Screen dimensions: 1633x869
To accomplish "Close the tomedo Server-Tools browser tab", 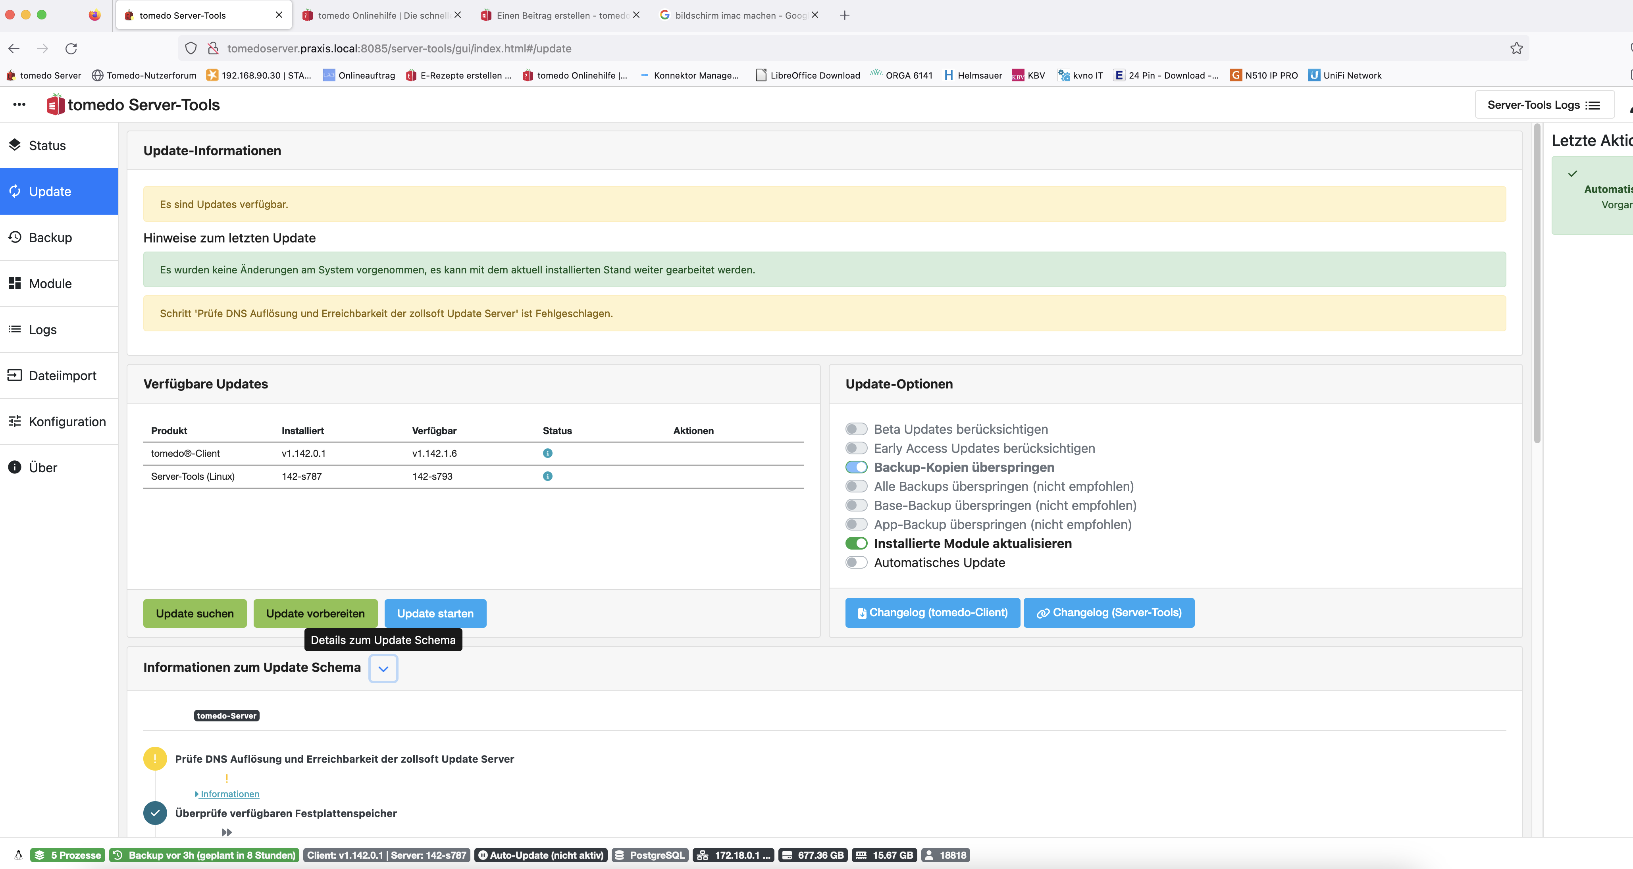I will tap(279, 15).
